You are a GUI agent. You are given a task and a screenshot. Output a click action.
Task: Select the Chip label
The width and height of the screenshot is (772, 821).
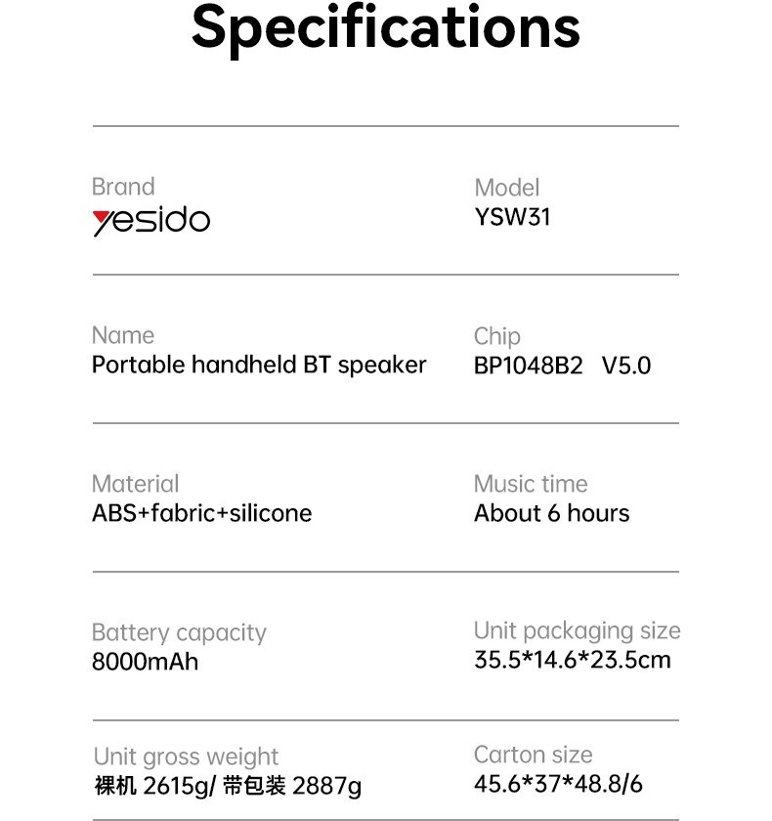(x=496, y=336)
